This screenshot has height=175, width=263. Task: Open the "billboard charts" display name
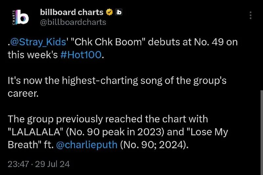pos(72,12)
